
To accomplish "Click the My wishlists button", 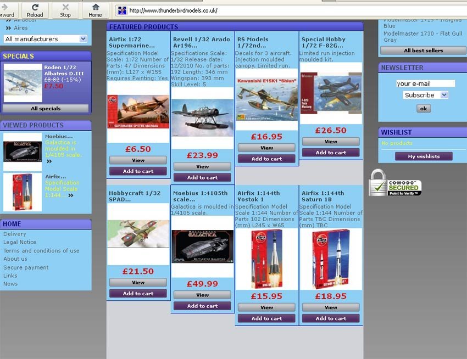I will [x=424, y=156].
